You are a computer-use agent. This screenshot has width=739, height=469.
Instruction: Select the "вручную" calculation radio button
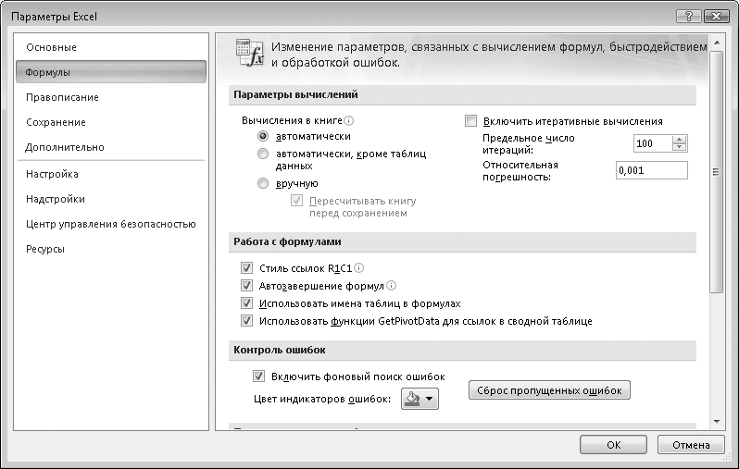pyautogui.click(x=264, y=183)
